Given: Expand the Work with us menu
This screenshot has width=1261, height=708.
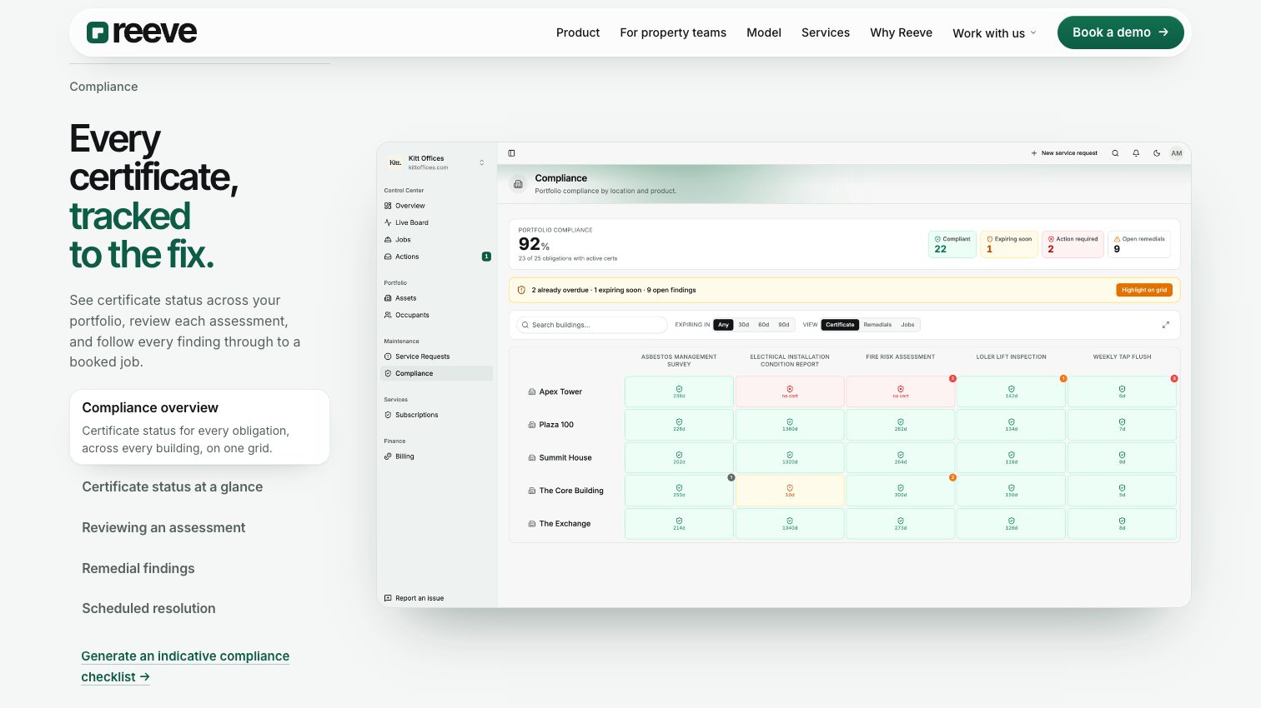Looking at the screenshot, I should [x=995, y=32].
